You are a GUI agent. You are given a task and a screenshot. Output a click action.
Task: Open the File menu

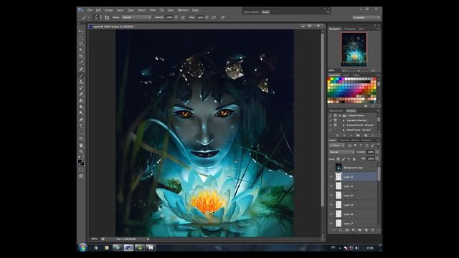click(90, 10)
